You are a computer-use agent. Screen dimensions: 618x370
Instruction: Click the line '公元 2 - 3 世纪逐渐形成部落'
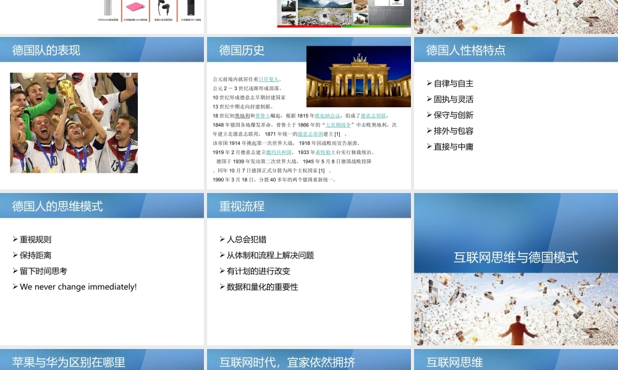pos(247,88)
